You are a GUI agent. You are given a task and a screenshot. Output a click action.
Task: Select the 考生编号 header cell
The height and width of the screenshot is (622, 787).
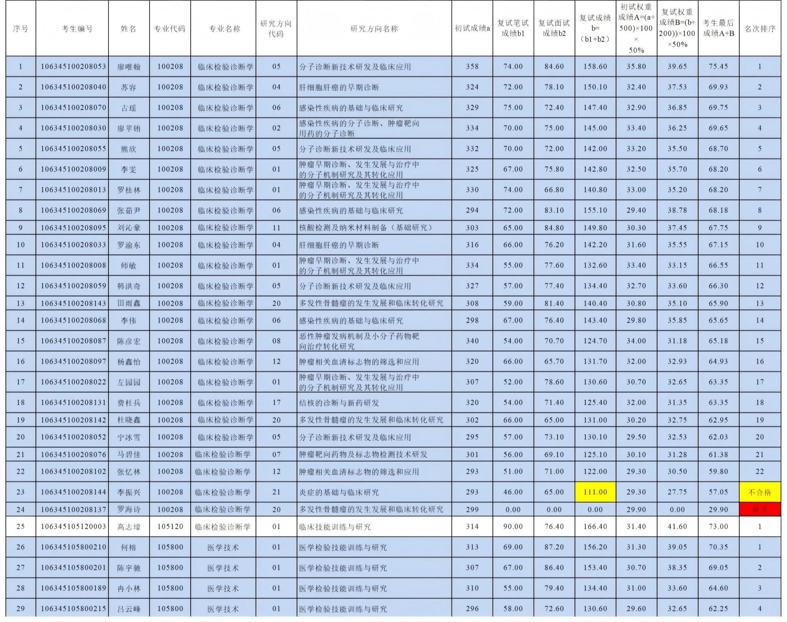click(x=77, y=29)
